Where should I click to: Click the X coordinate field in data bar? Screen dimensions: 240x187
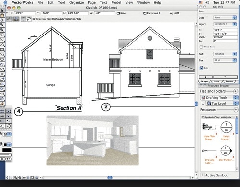point(25,13)
